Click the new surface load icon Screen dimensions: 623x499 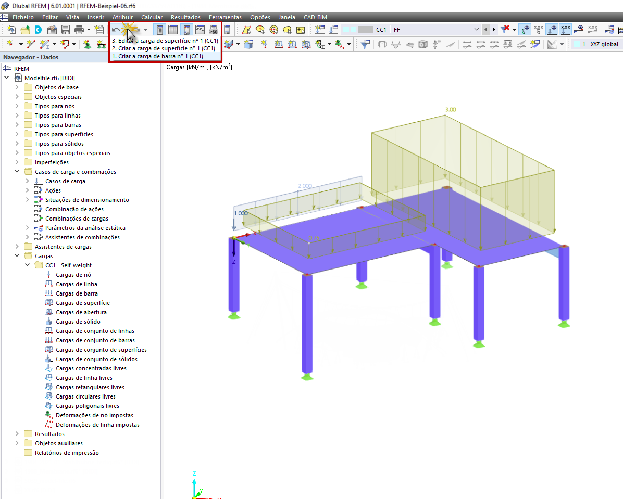point(306,44)
